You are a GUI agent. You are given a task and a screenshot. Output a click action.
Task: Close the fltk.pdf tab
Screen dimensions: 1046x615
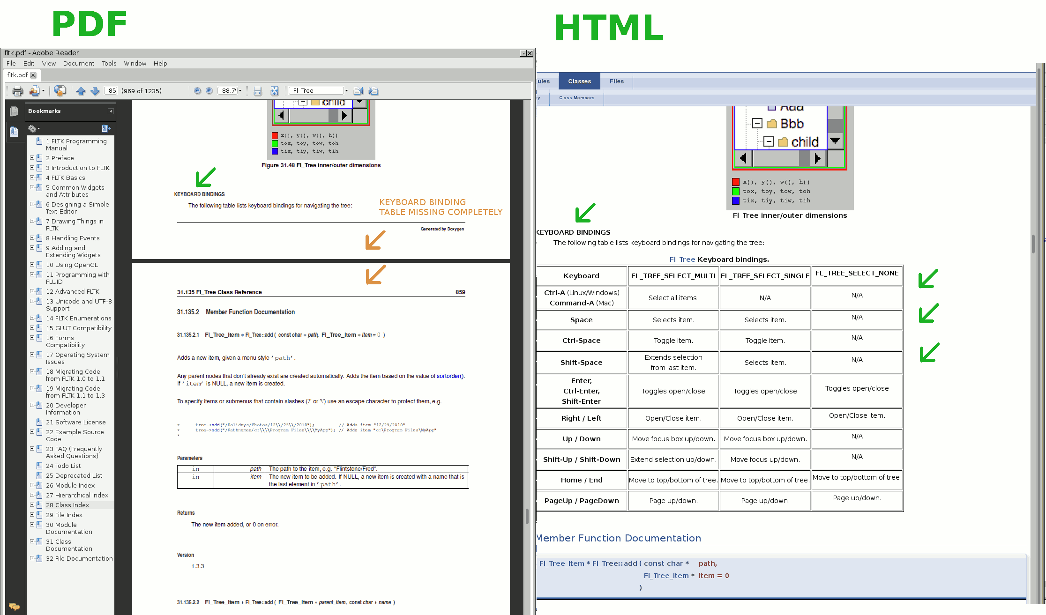pos(33,75)
